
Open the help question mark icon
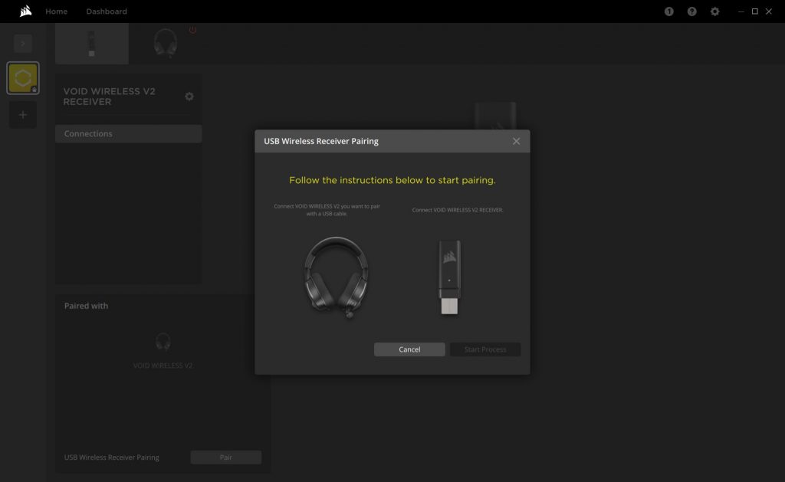pos(692,11)
